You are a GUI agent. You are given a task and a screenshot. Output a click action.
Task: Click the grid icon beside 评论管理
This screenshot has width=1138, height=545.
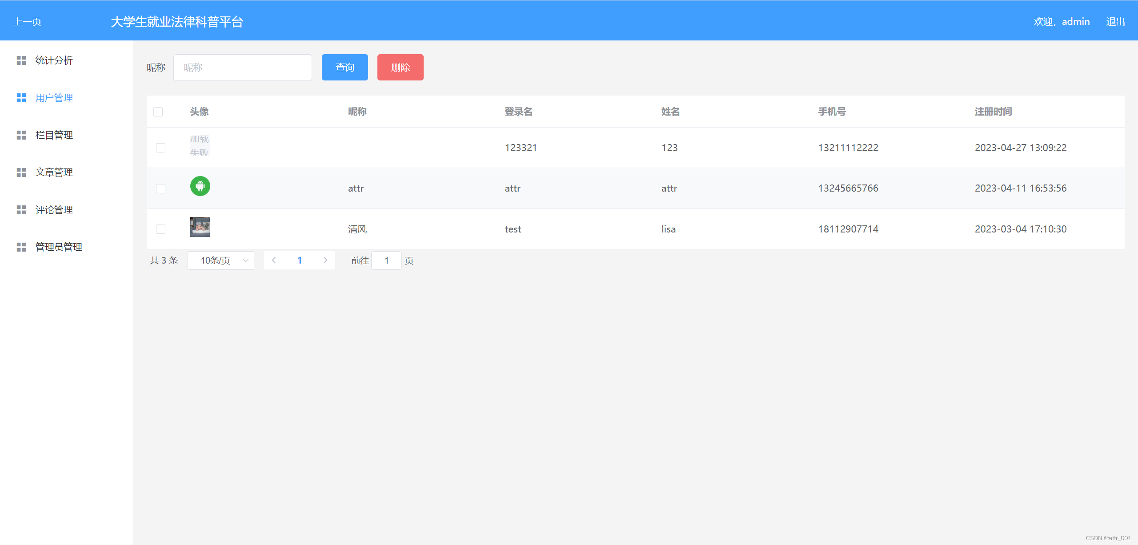click(x=21, y=210)
